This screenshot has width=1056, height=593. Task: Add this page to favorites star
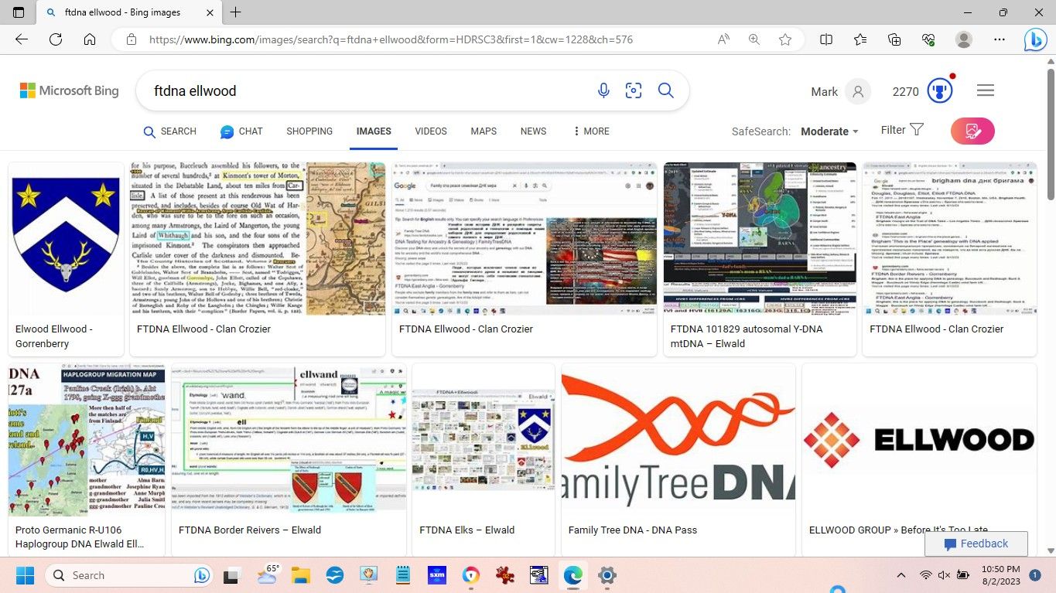tap(785, 39)
